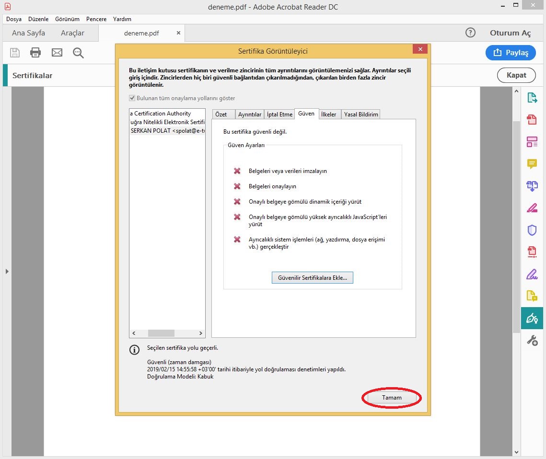
Task: Open the Send for Comments tool icon
Action: coord(532,296)
